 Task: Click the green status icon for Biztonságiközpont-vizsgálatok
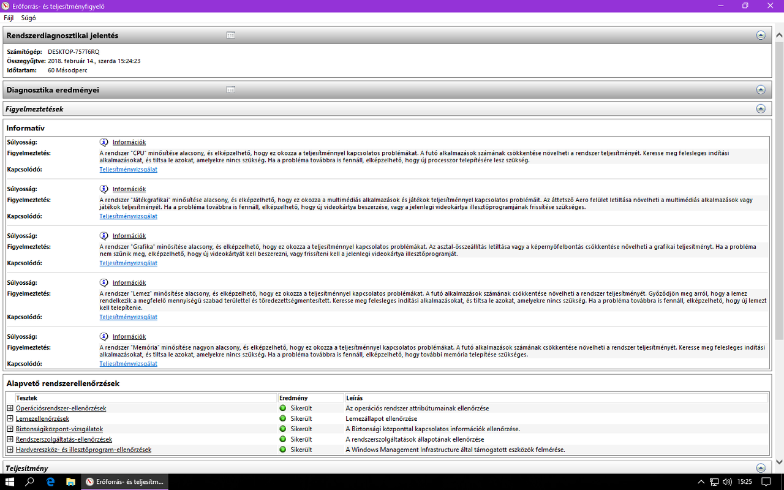click(282, 429)
